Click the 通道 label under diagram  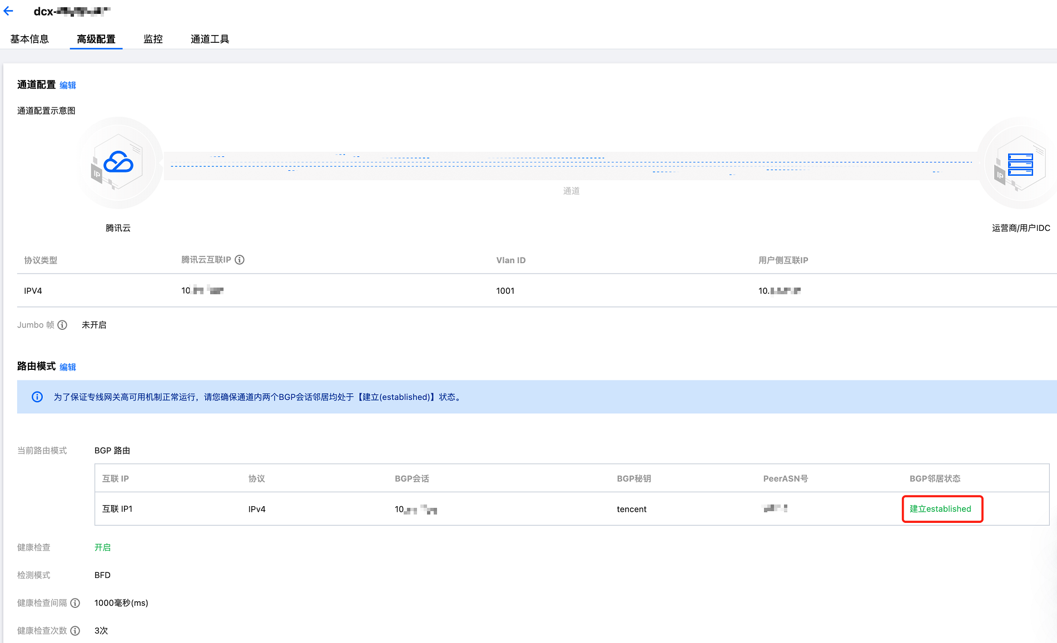571,191
